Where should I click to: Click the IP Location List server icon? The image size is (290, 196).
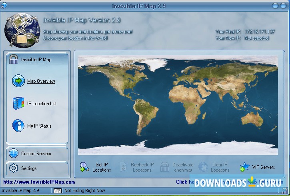click(18, 103)
